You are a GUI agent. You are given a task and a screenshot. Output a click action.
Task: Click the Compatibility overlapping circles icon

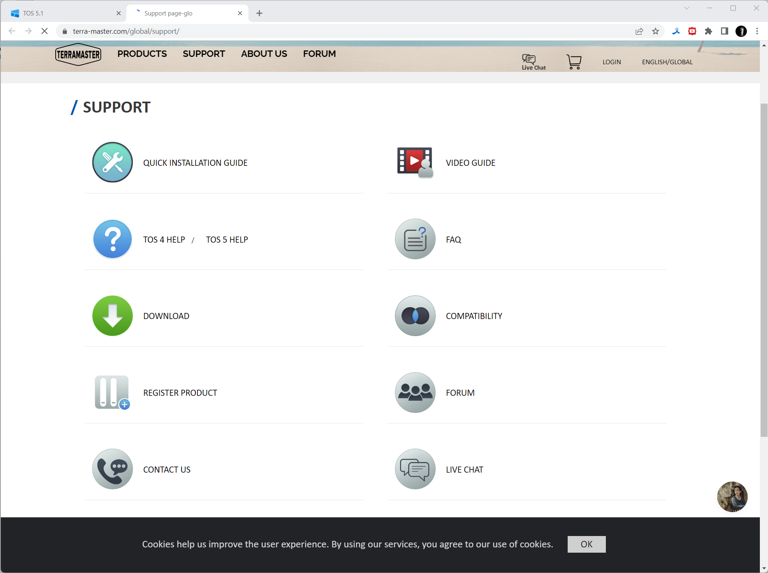pyautogui.click(x=415, y=316)
